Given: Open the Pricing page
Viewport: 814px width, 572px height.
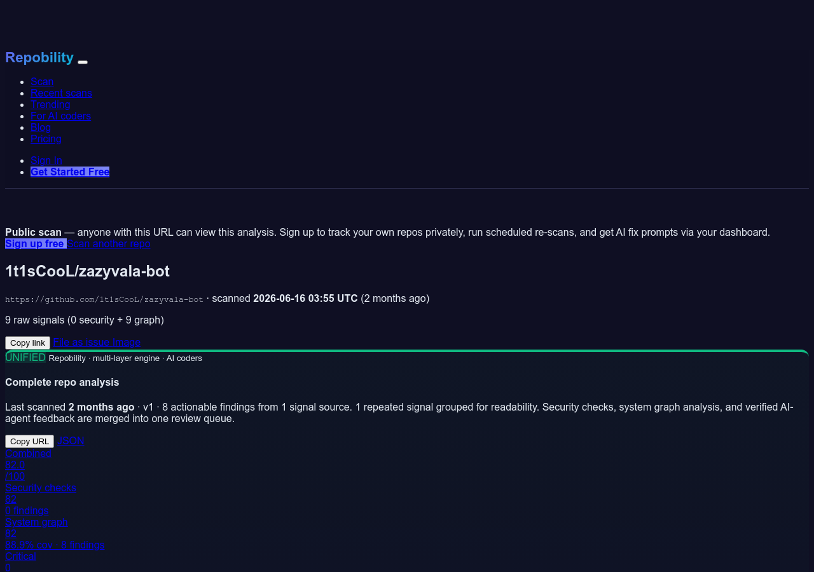Looking at the screenshot, I should (46, 139).
